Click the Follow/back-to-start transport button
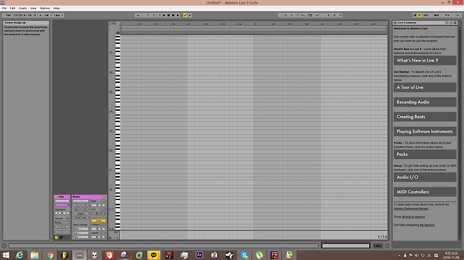 (x=138, y=15)
